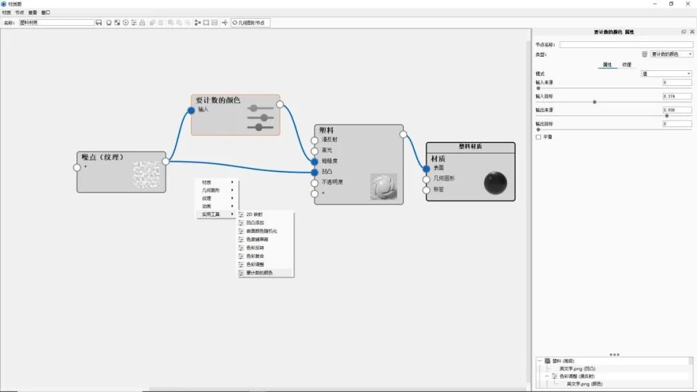Image resolution: width=697 pixels, height=392 pixels.
Task: Click the target/crosshair icon in the toolbar
Action: [127, 22]
